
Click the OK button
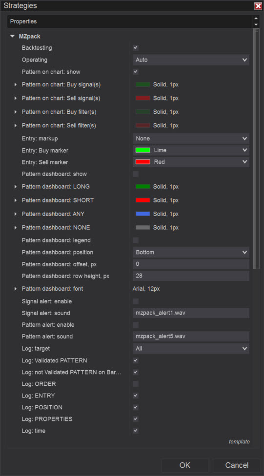(185, 465)
